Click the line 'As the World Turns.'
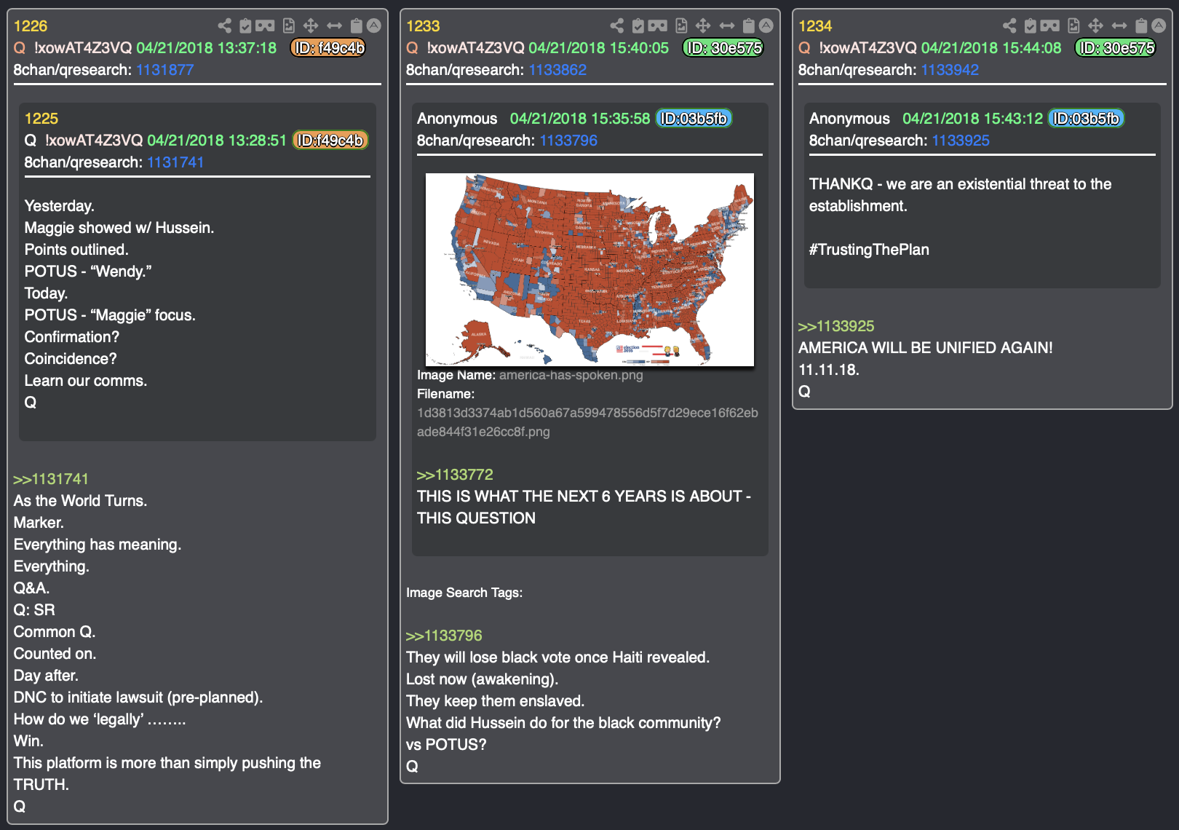 [80, 501]
